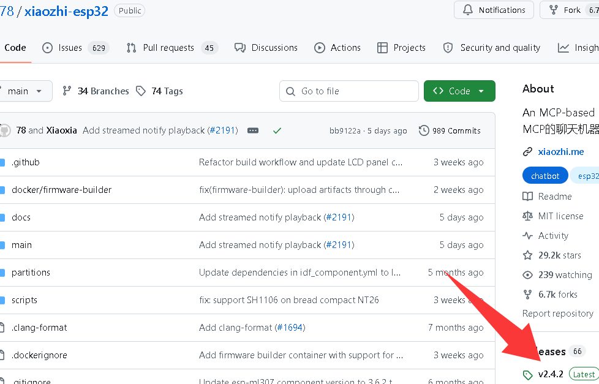The image size is (599, 384).
Task: Open the docker/firmware-builder folder
Action: click(61, 190)
